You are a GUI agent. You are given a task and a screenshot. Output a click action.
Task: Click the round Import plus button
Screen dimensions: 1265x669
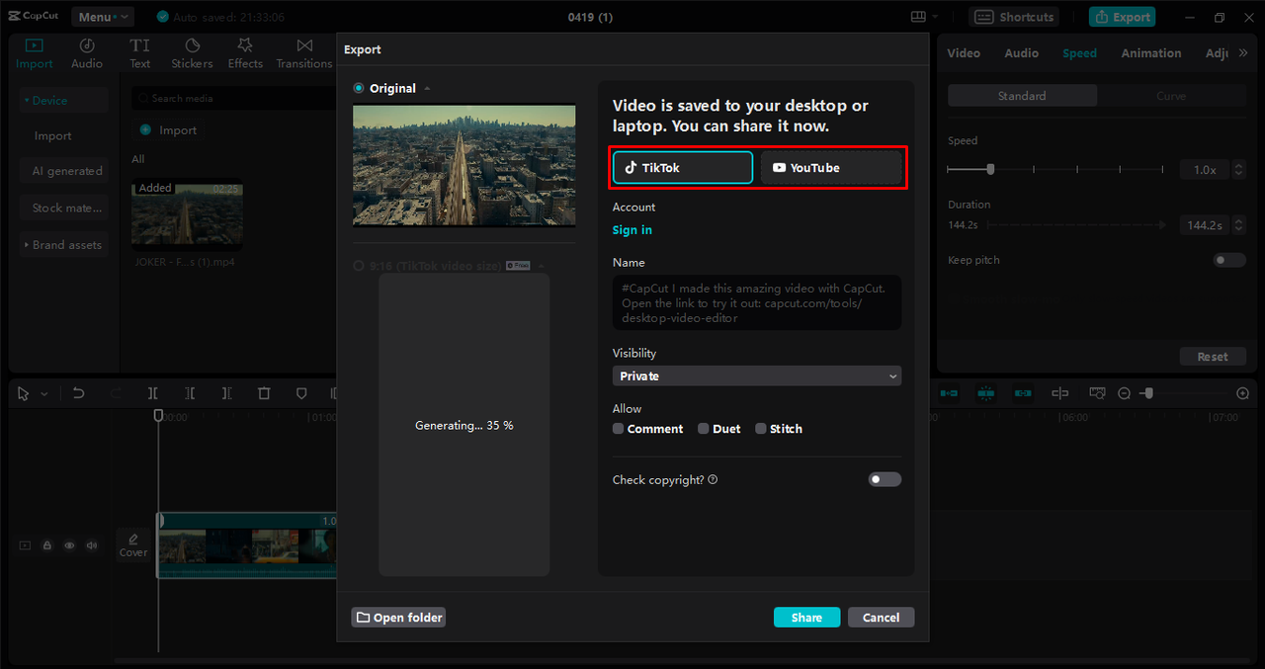pyautogui.click(x=145, y=129)
